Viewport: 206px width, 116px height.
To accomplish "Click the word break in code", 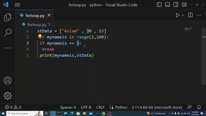I will [x=48, y=49].
